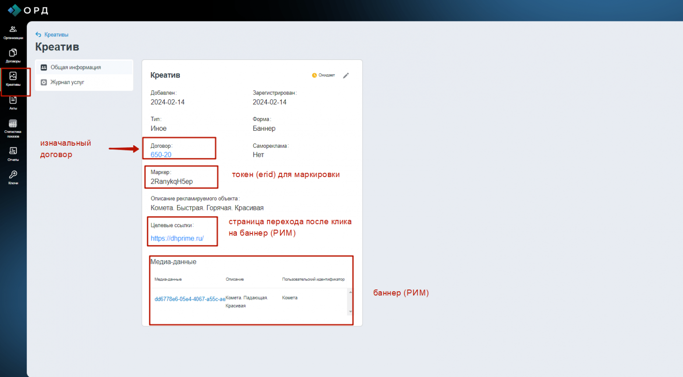Viewport: 683px width, 377px height.
Task: Click the Ожидает status badge
Action: [x=323, y=75]
